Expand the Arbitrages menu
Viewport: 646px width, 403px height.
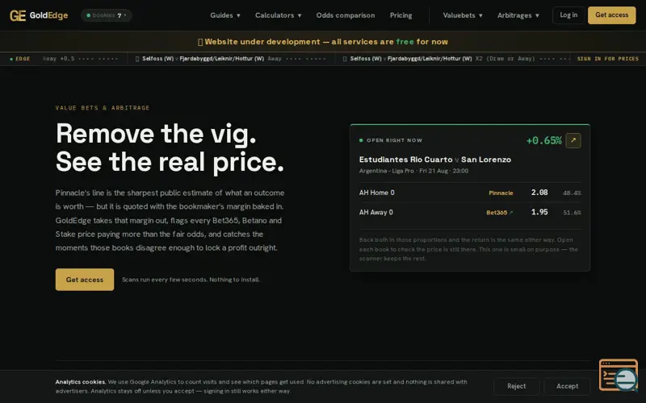[518, 15]
